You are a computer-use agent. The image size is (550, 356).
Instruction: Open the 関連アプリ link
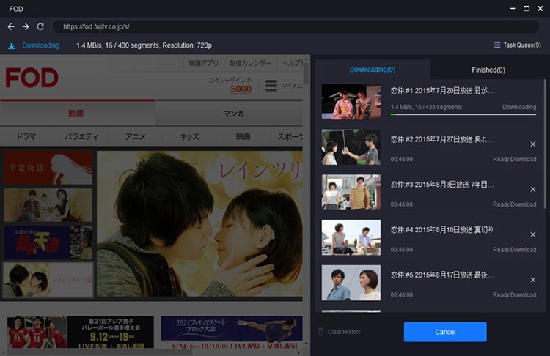point(204,63)
